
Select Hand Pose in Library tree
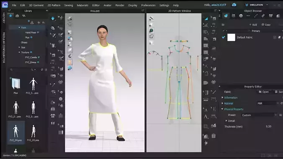31,33
